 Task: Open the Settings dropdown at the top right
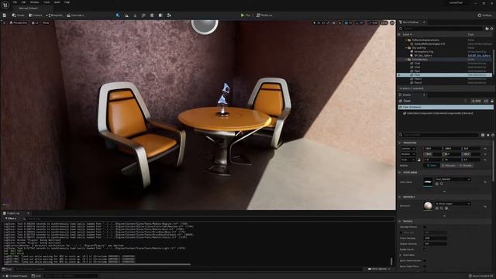point(484,15)
